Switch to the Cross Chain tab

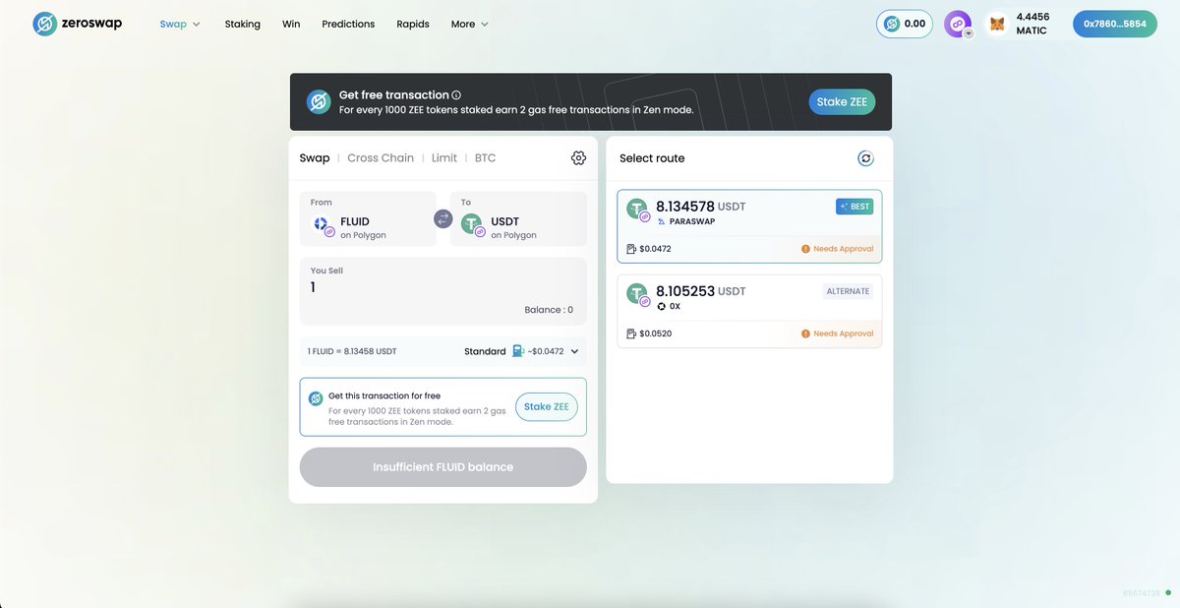[x=381, y=157]
